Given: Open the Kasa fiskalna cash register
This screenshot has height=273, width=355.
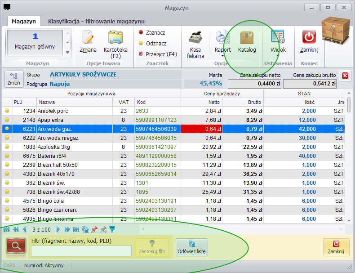Looking at the screenshot, I should point(195,37).
